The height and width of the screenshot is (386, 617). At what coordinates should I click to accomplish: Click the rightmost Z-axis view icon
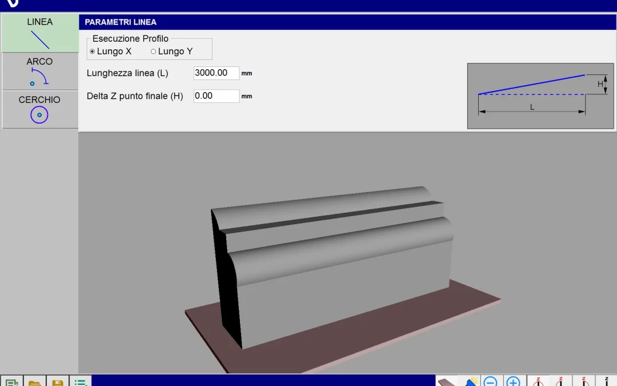tap(606, 381)
